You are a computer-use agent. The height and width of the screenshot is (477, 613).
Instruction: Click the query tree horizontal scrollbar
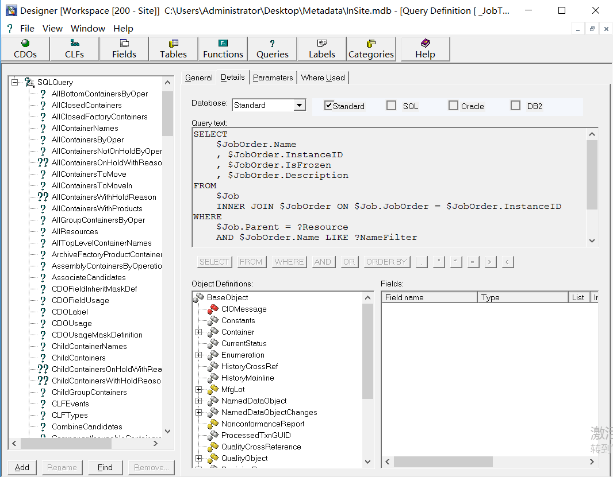click(86, 444)
